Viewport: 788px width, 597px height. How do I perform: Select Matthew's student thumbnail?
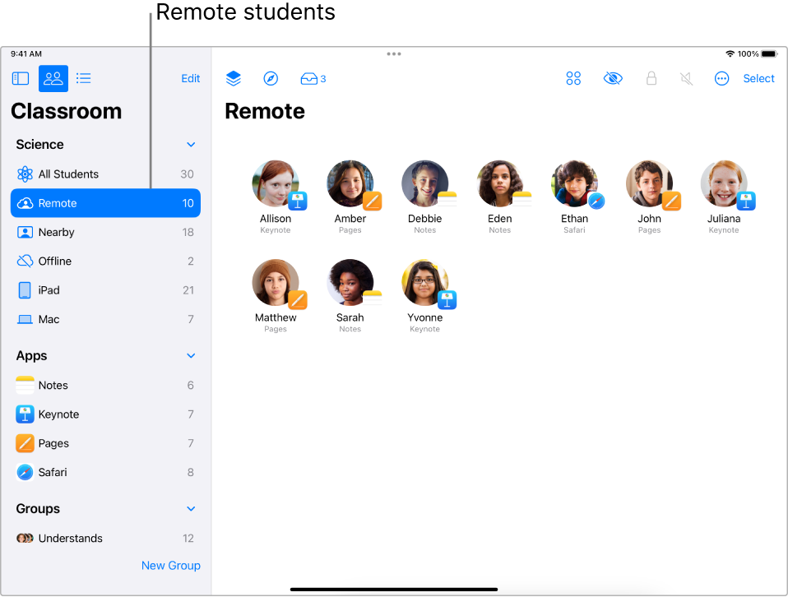pyautogui.click(x=276, y=281)
